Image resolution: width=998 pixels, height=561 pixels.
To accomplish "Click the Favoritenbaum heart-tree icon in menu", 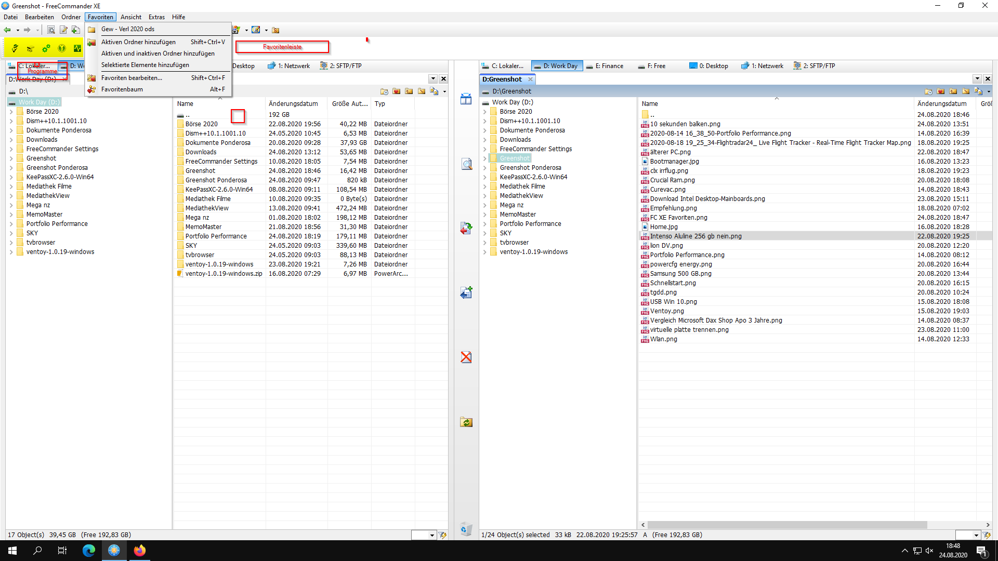I will click(91, 89).
